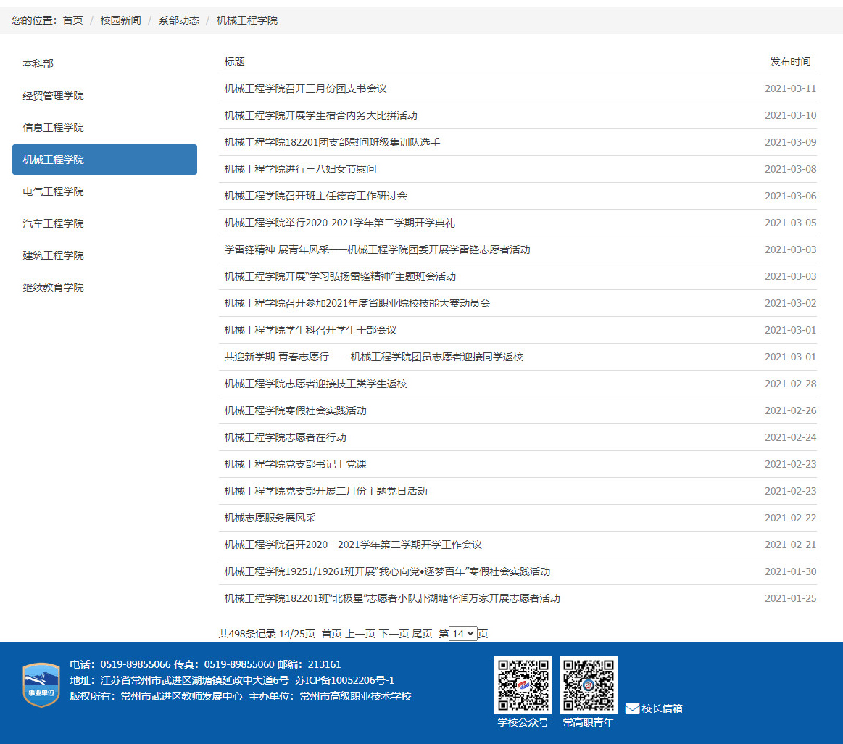Viewport: 843px width, 744px height.
Task: Click 上一页 pagination link
Action: pos(360,634)
